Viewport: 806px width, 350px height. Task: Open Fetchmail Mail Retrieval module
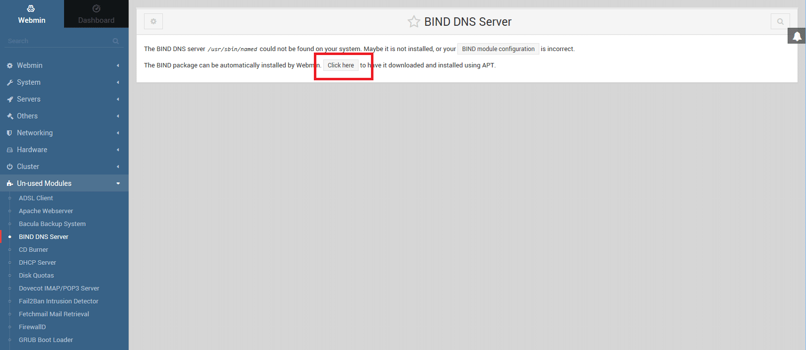pyautogui.click(x=54, y=314)
